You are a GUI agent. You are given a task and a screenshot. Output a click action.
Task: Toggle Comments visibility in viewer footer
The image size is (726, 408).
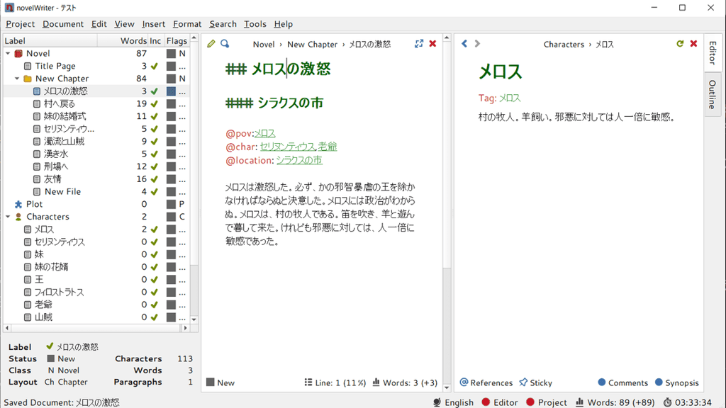click(x=622, y=382)
